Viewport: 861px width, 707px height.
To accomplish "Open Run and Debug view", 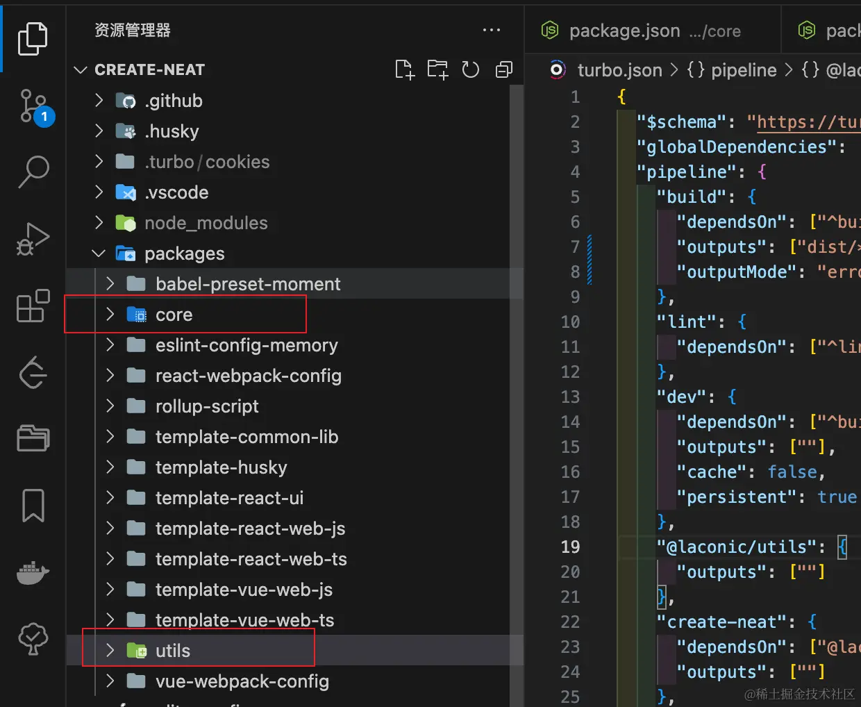I will (33, 239).
